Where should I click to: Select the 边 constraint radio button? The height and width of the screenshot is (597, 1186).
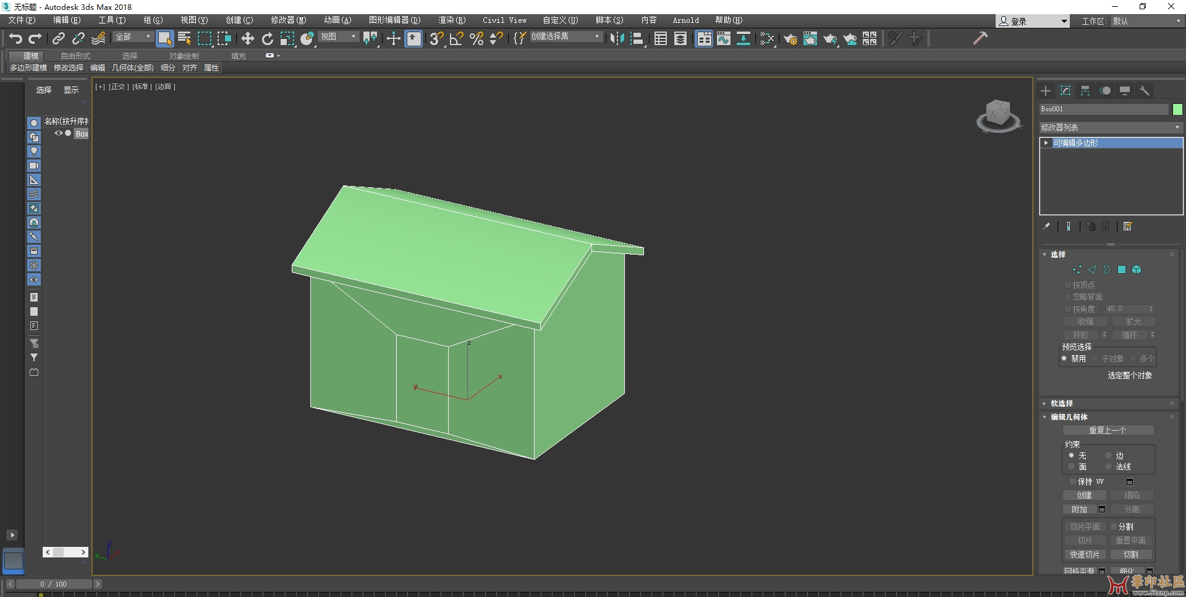point(1109,455)
